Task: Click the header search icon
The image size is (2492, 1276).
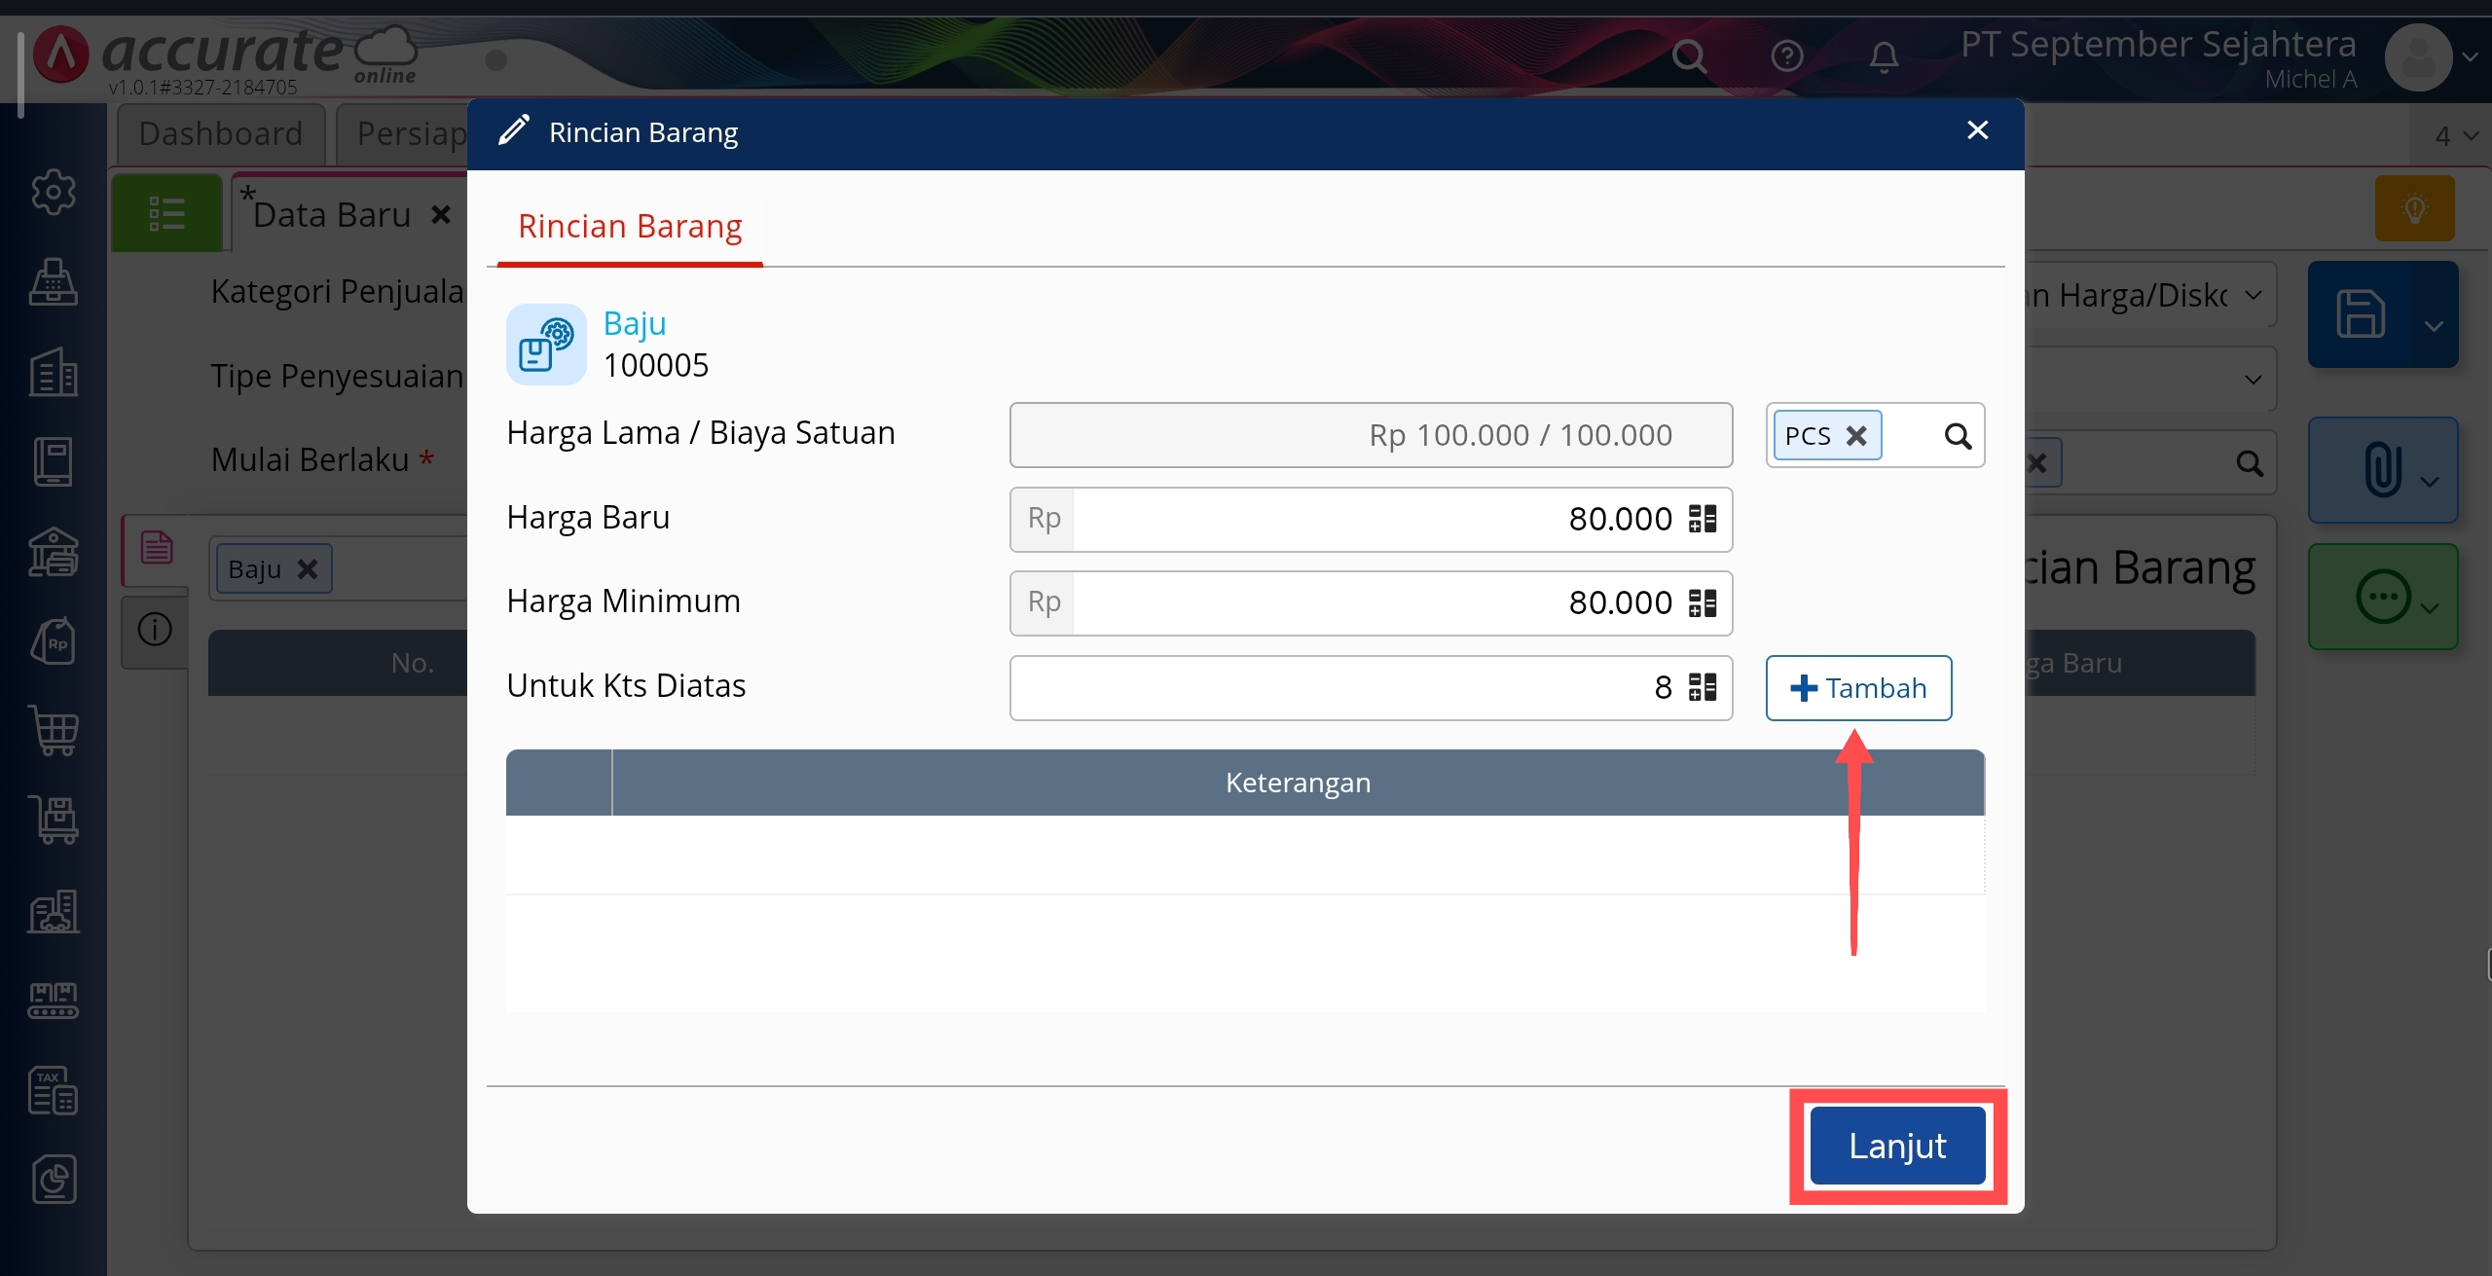Action: coord(1689,56)
